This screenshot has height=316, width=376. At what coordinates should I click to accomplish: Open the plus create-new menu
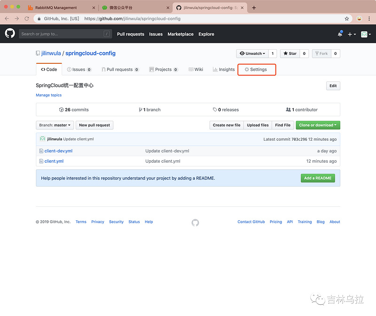[352, 34]
